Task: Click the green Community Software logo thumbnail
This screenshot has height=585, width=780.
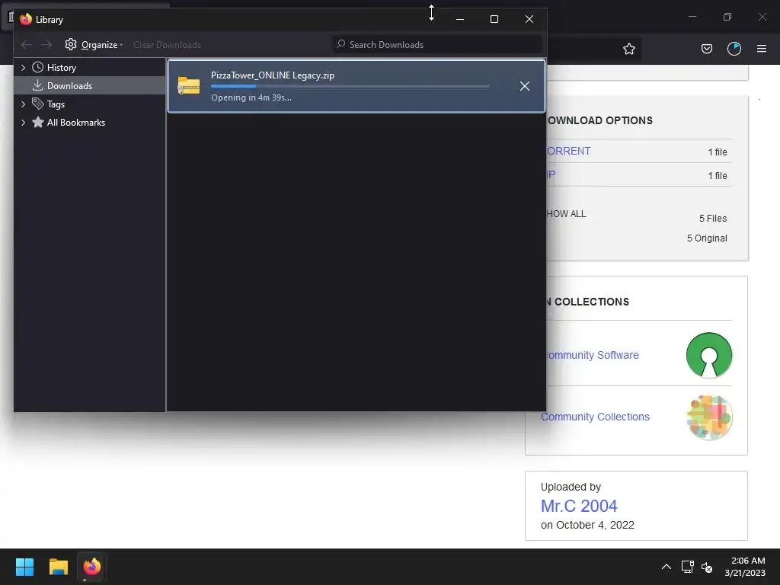Action: tap(709, 355)
